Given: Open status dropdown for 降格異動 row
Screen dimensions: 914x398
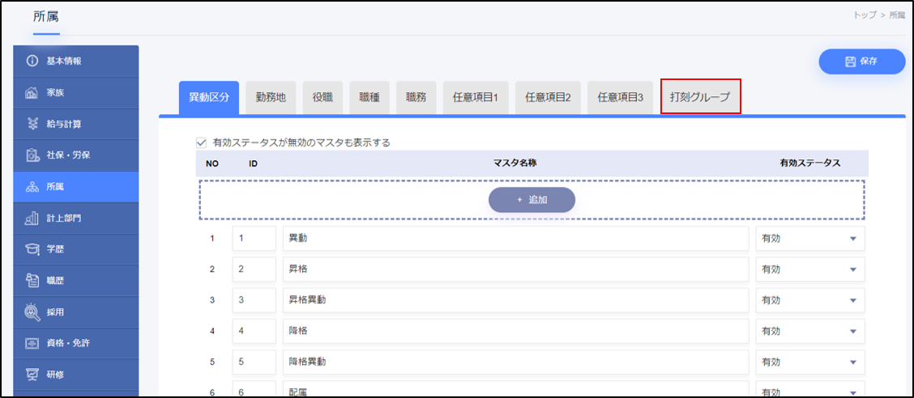Looking at the screenshot, I should coord(810,362).
